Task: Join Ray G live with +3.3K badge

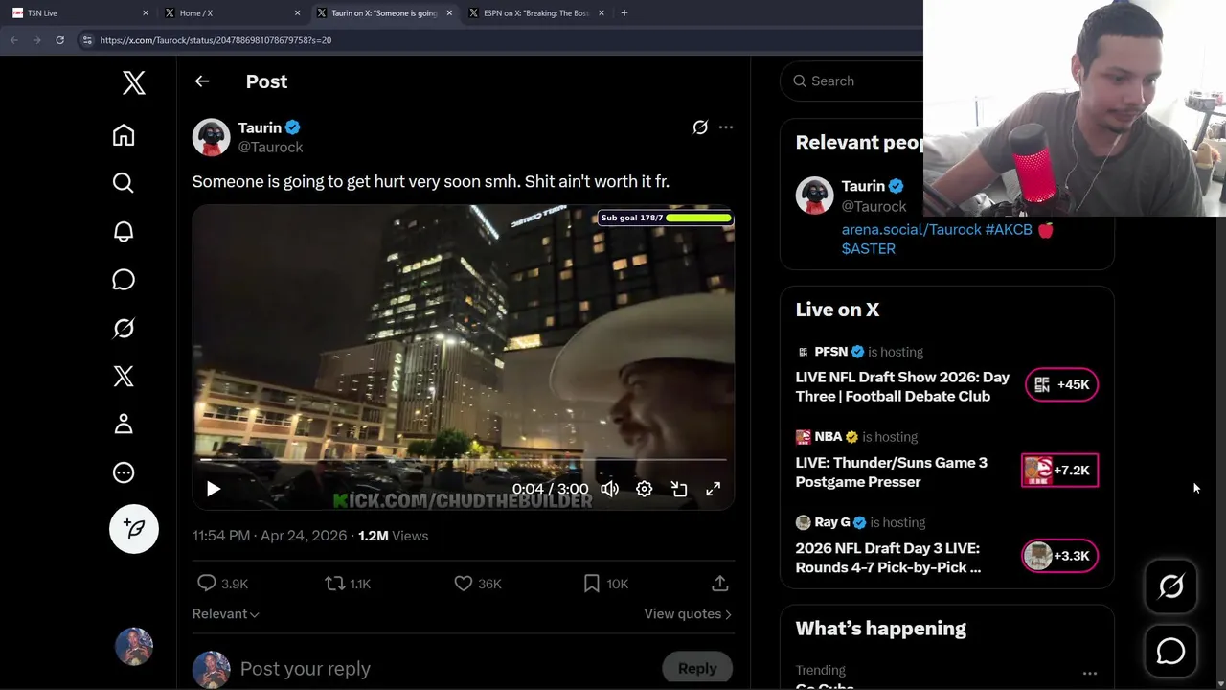Action: click(1059, 556)
